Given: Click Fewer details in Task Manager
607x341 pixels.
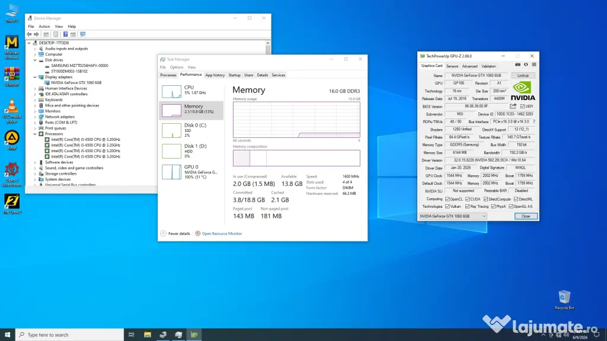Looking at the screenshot, I should (x=175, y=233).
